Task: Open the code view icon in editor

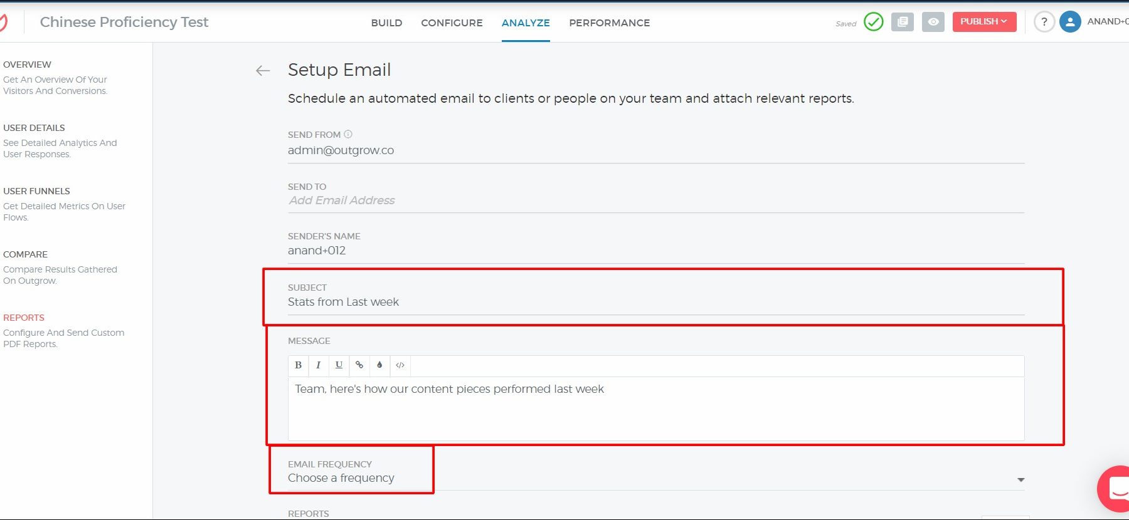Action: coord(400,365)
